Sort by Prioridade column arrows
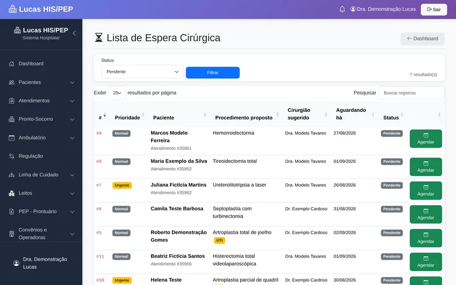This screenshot has width=456, height=285. (143, 115)
